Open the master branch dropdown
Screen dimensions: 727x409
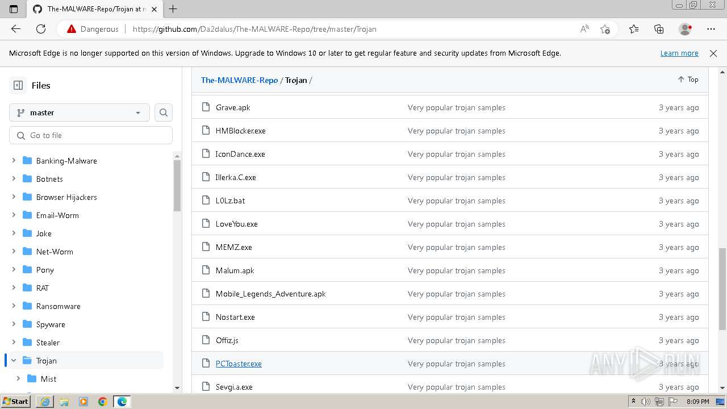point(80,112)
